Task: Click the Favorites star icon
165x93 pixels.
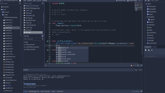Action: tap(2, 7)
